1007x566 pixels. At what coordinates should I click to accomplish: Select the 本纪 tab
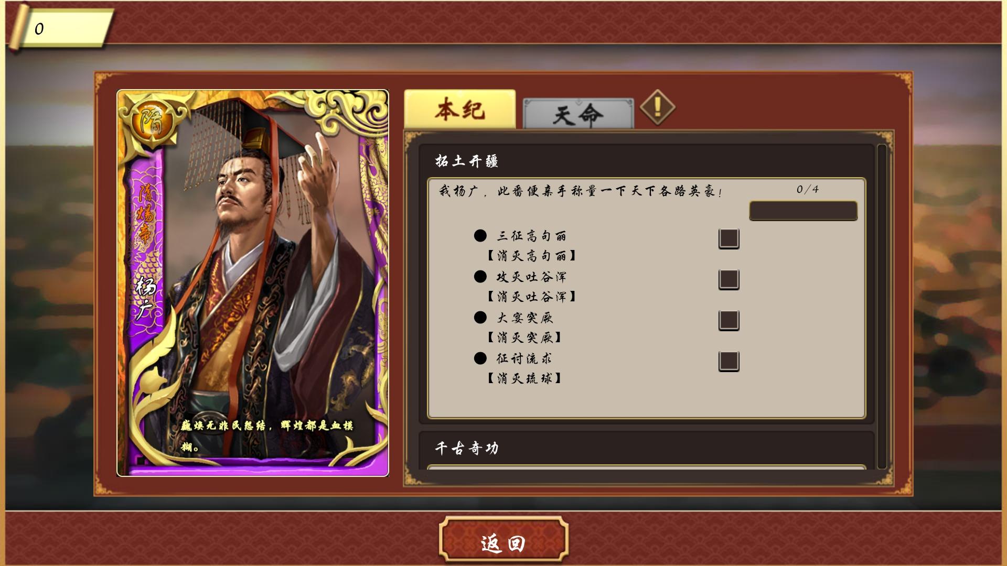pos(460,109)
